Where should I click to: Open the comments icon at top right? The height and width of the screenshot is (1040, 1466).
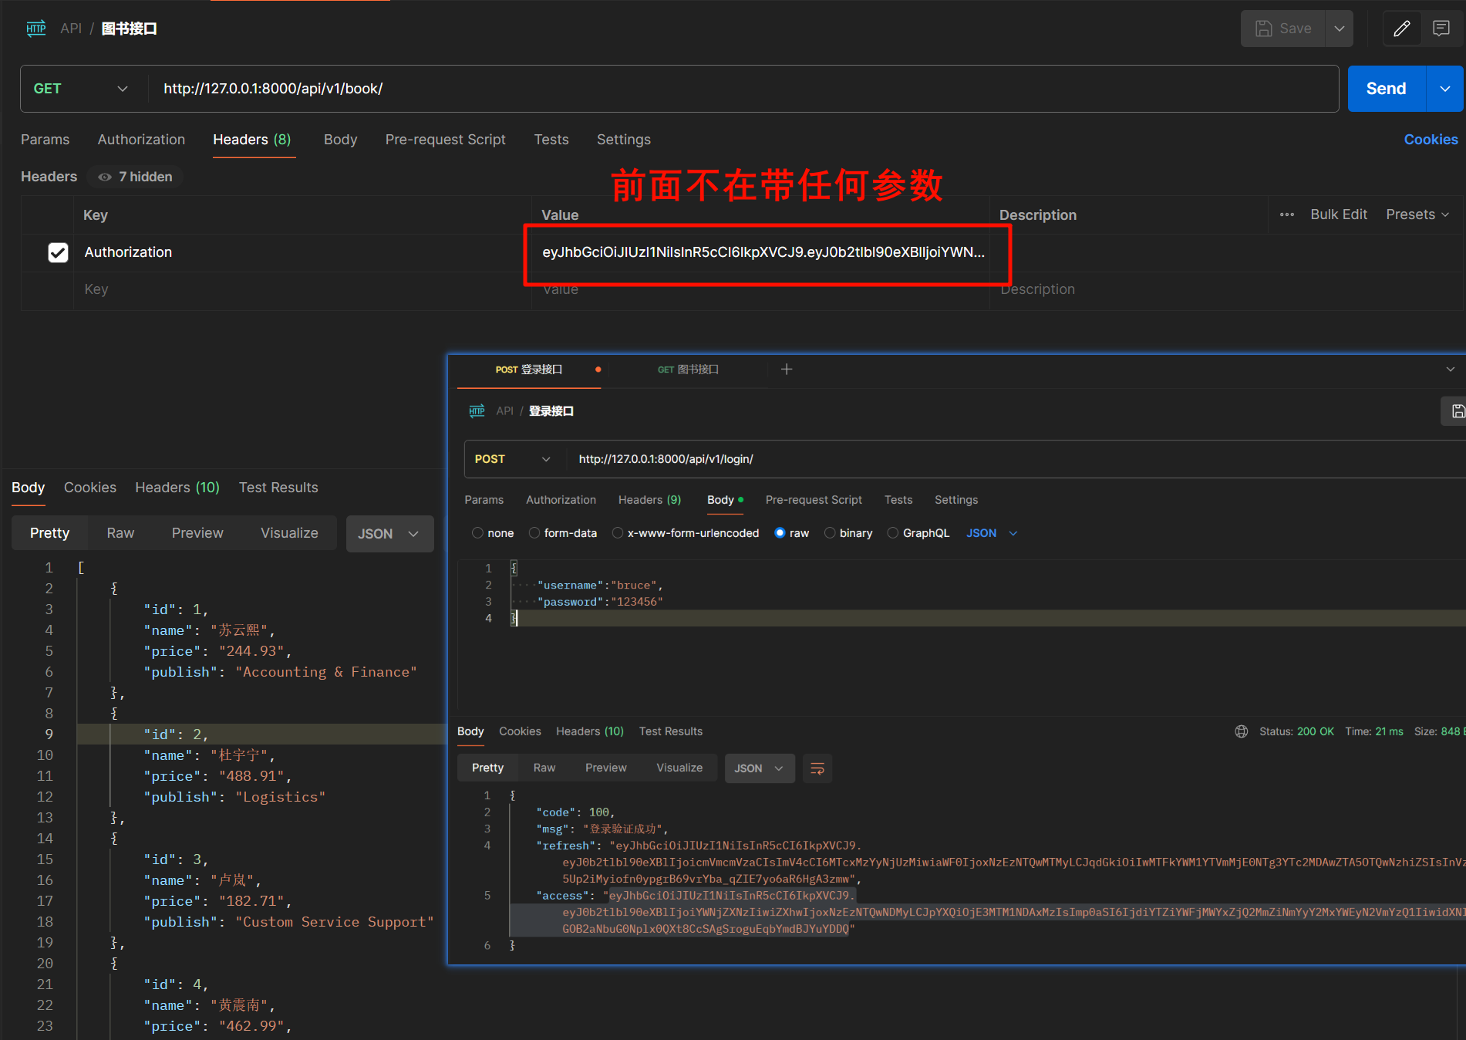point(1441,29)
